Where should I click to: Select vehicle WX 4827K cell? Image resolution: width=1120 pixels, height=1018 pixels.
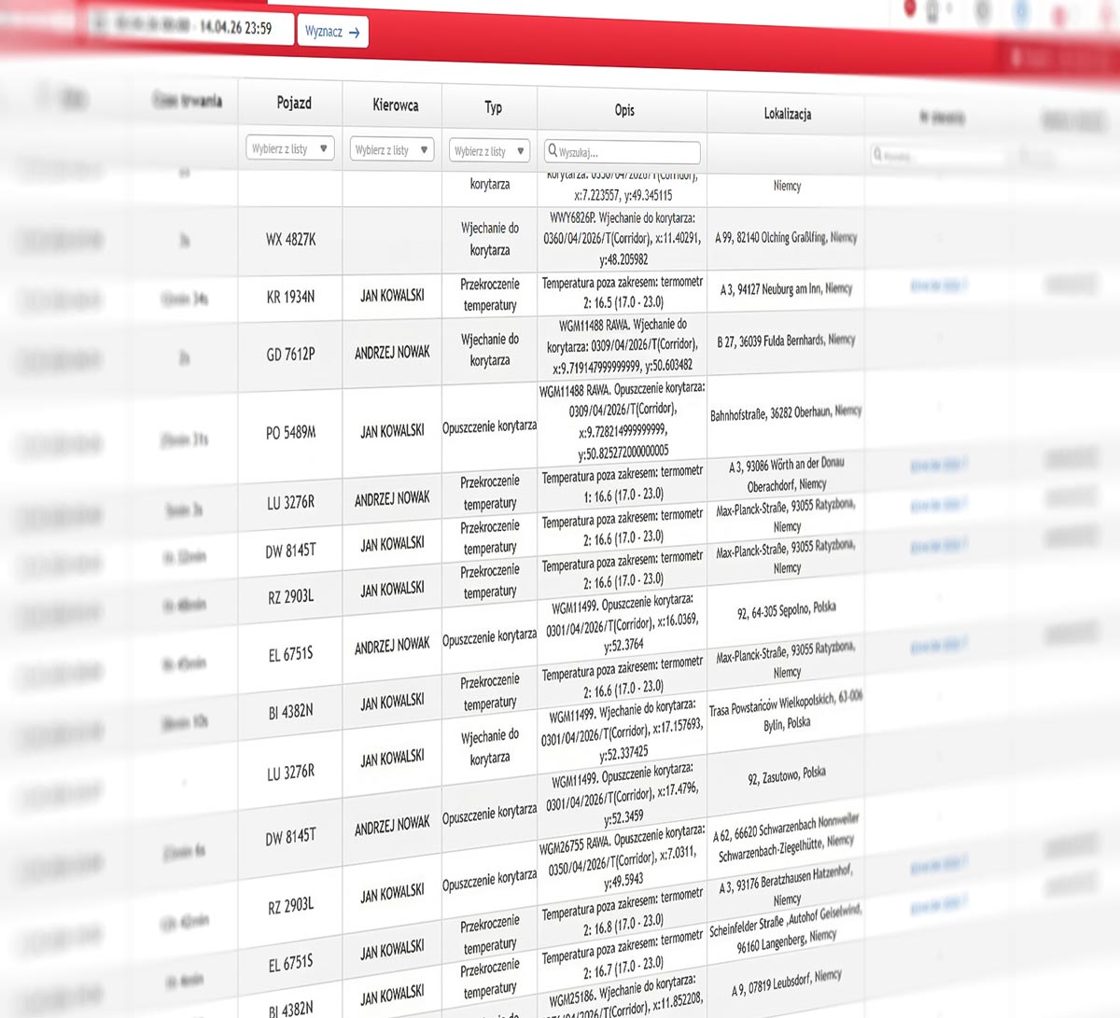pyautogui.click(x=291, y=240)
